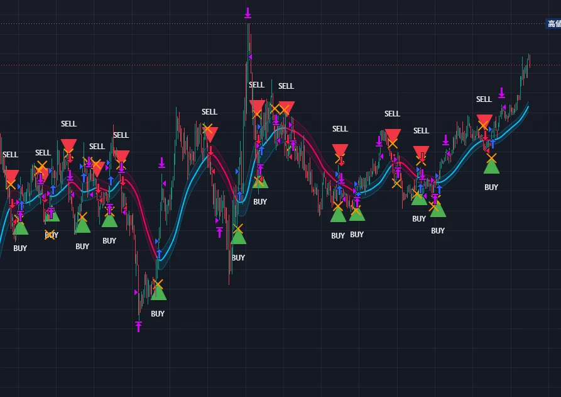The image size is (561, 397).
Task: Click the rightmost SELL label
Action: coord(484,99)
